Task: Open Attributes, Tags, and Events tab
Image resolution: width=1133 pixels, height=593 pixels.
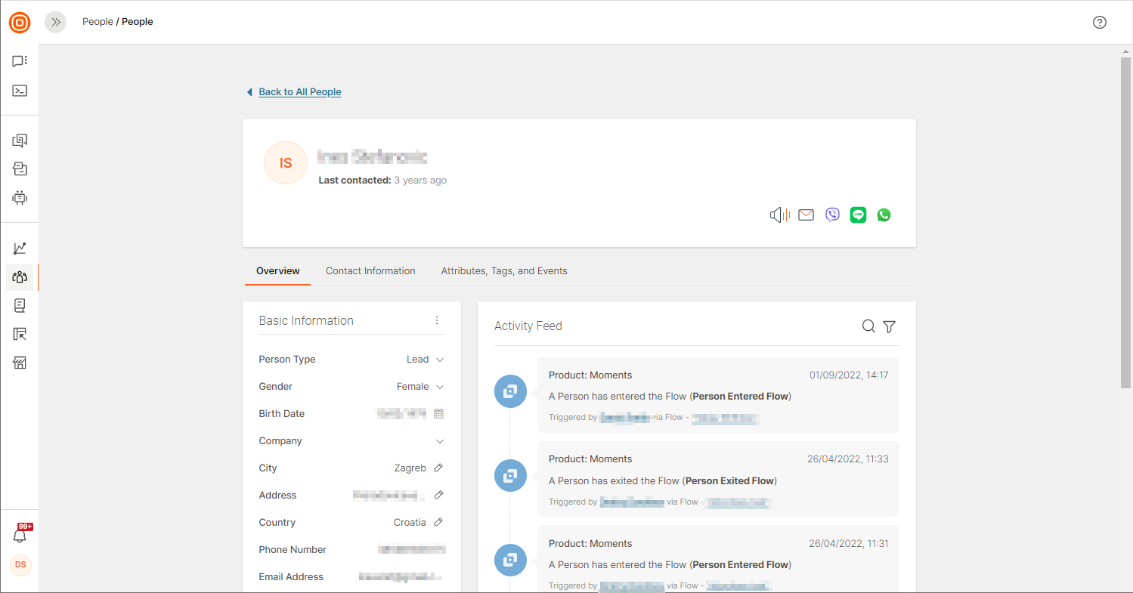Action: point(504,270)
